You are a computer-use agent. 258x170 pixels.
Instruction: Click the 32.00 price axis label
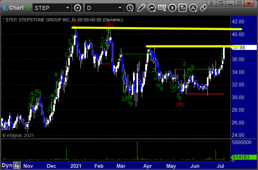pos(238,85)
